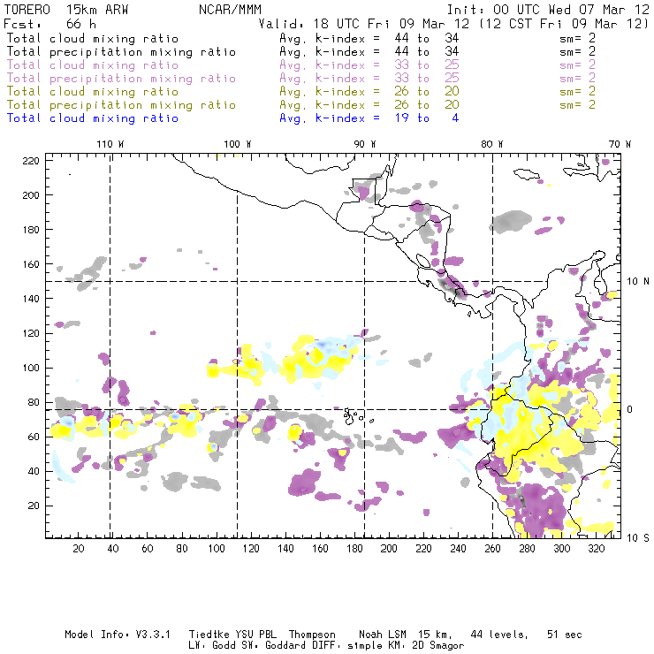Click the '90 W' longitude label
The height and width of the screenshot is (654, 654).
[x=364, y=144]
